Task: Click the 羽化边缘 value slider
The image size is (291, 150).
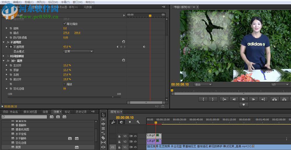Action: pyautogui.click(x=113, y=97)
